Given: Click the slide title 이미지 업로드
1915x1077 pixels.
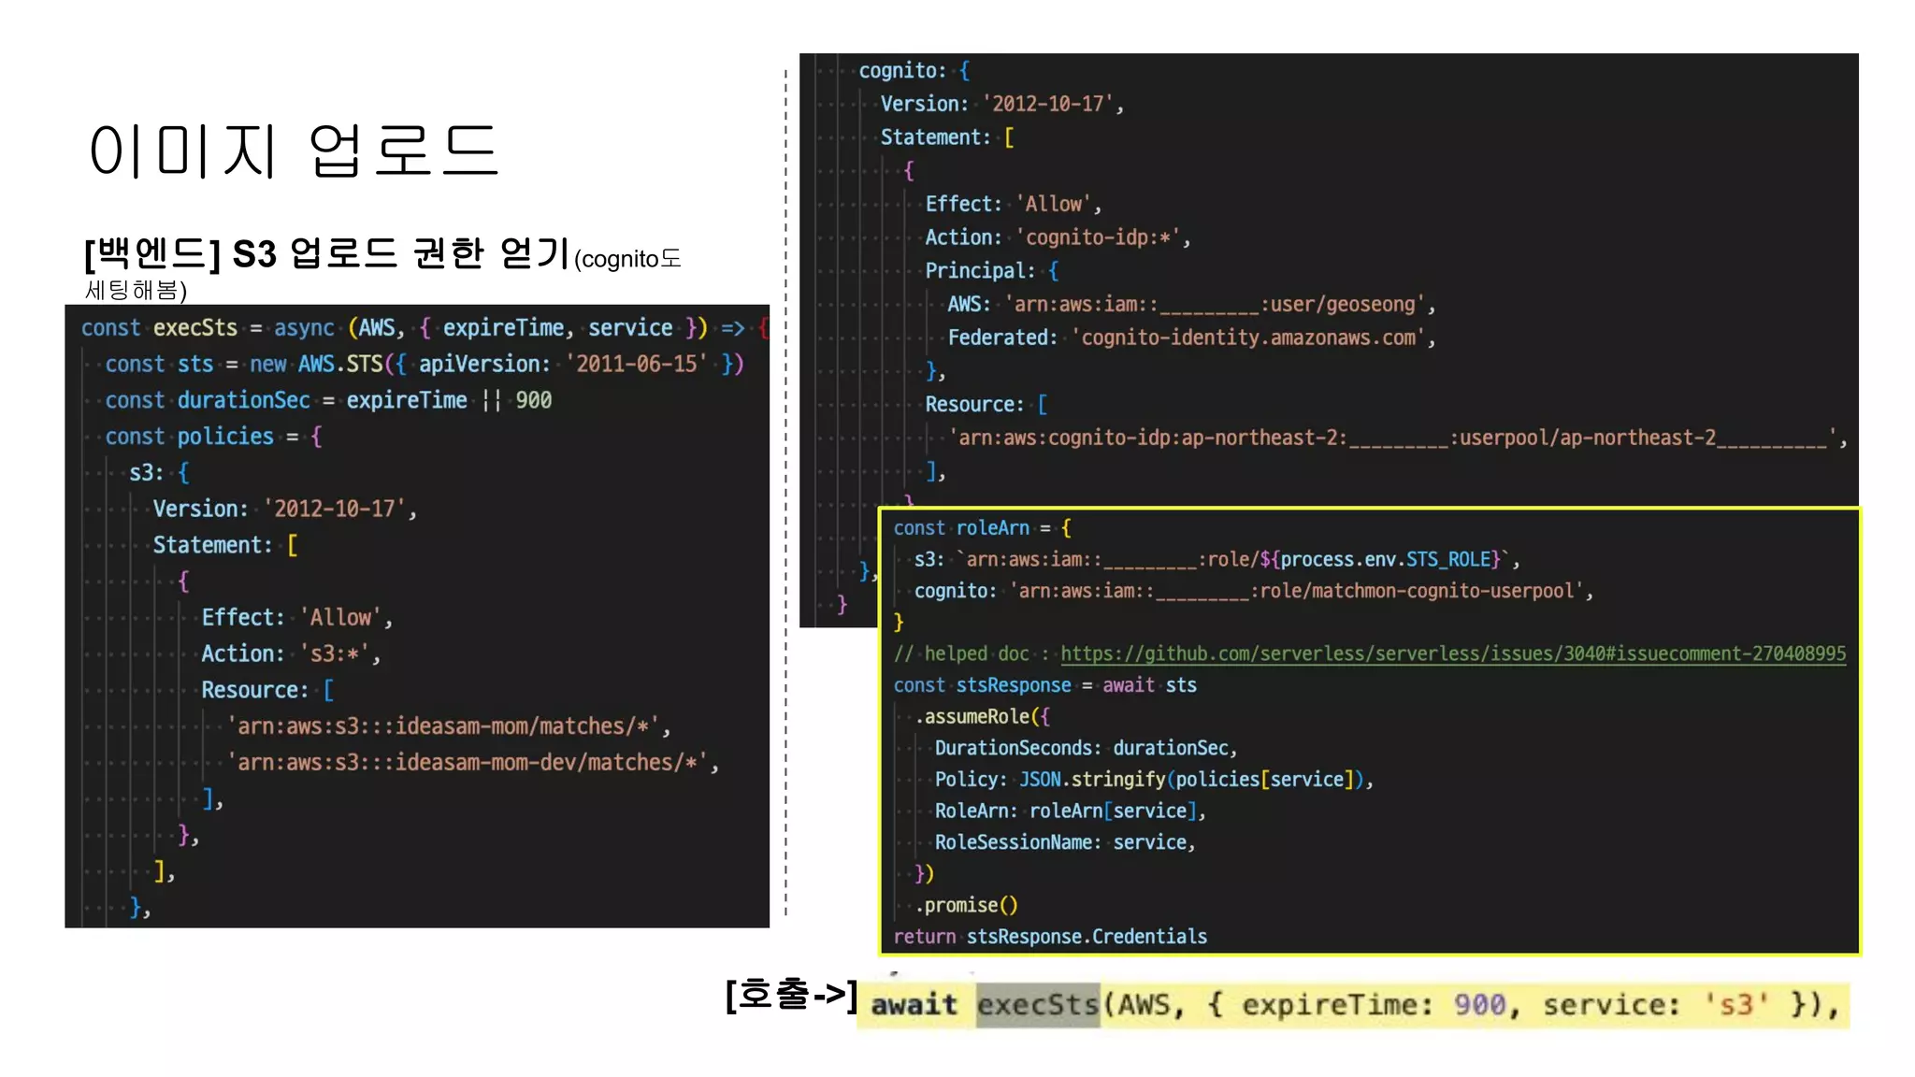Looking at the screenshot, I should pos(294,151).
